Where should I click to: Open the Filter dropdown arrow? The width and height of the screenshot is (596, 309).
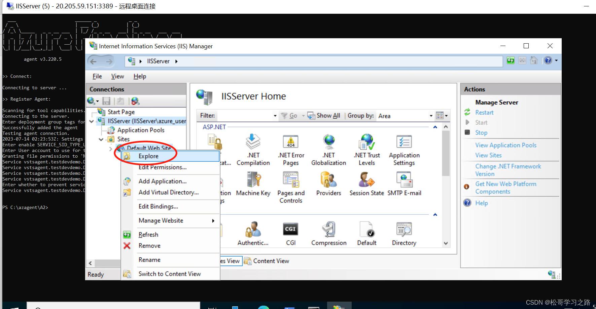(x=275, y=116)
